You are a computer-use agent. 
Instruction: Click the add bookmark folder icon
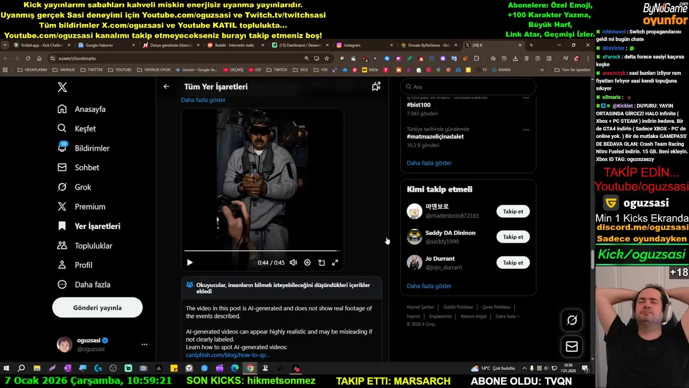point(376,86)
